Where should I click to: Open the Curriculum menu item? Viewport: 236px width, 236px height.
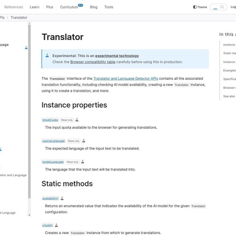point(69,7)
